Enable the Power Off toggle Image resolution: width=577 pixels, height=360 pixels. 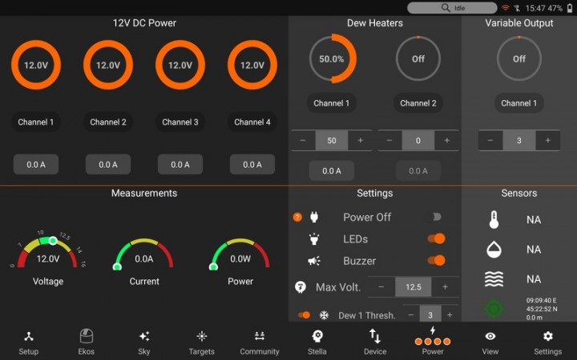(435, 217)
